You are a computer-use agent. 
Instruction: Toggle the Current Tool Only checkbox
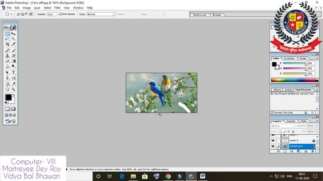click(x=272, y=113)
